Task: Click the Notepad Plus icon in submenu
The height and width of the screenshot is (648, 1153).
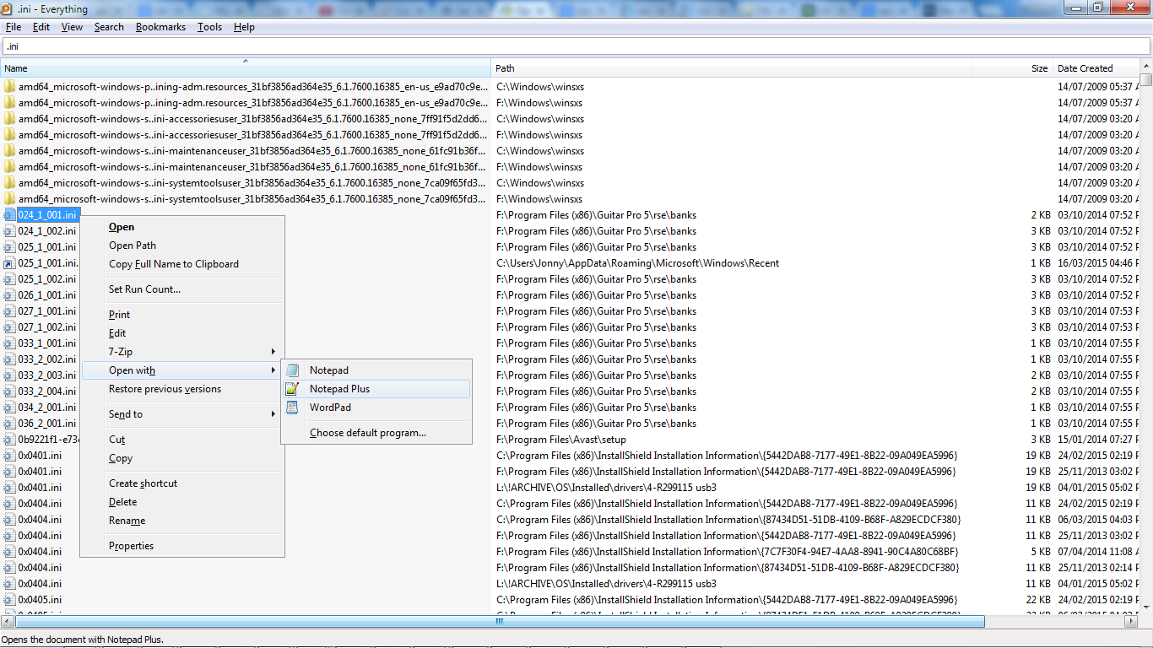Action: (293, 389)
